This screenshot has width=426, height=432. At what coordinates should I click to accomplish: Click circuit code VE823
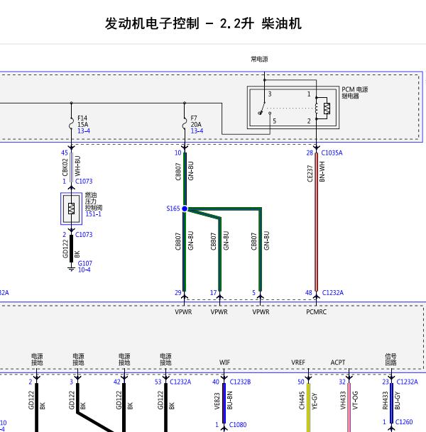(x=217, y=401)
